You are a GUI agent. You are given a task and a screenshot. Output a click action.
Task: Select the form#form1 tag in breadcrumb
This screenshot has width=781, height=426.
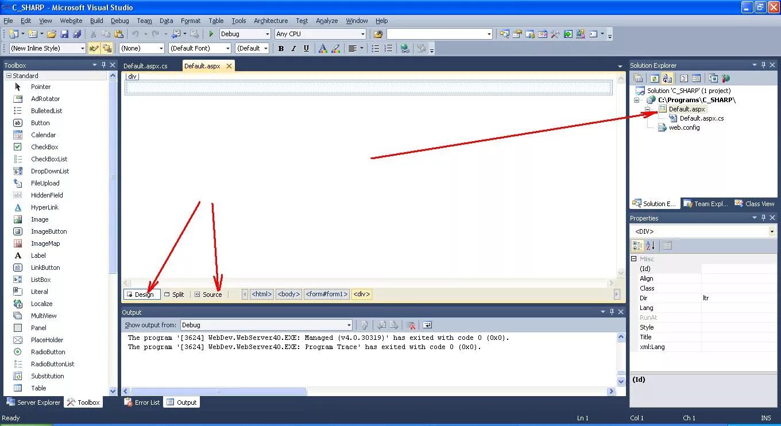coord(326,294)
